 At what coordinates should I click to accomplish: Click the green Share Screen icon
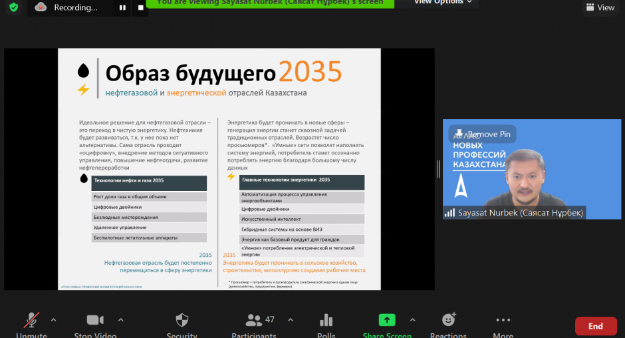click(386, 321)
